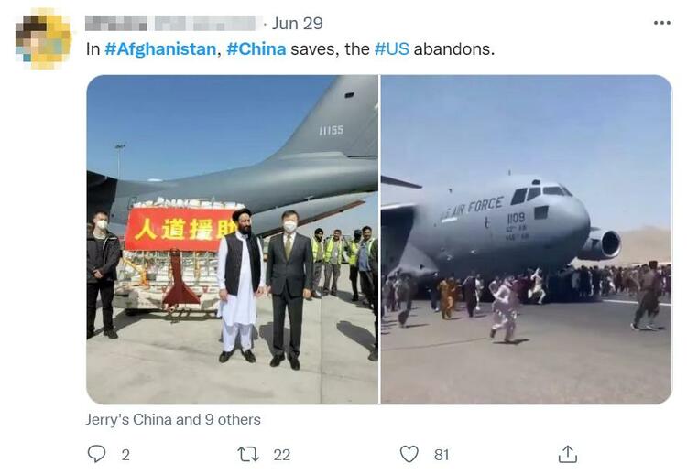Click the pixelated profile avatar
Viewport: 687px width, 474px height.
(x=42, y=40)
